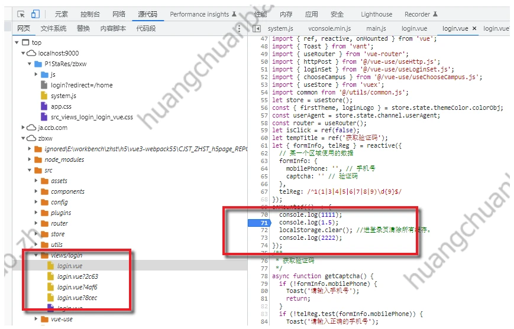514x329 pixels.
Task: Click the utils folder icon
Action: [x=44, y=245]
